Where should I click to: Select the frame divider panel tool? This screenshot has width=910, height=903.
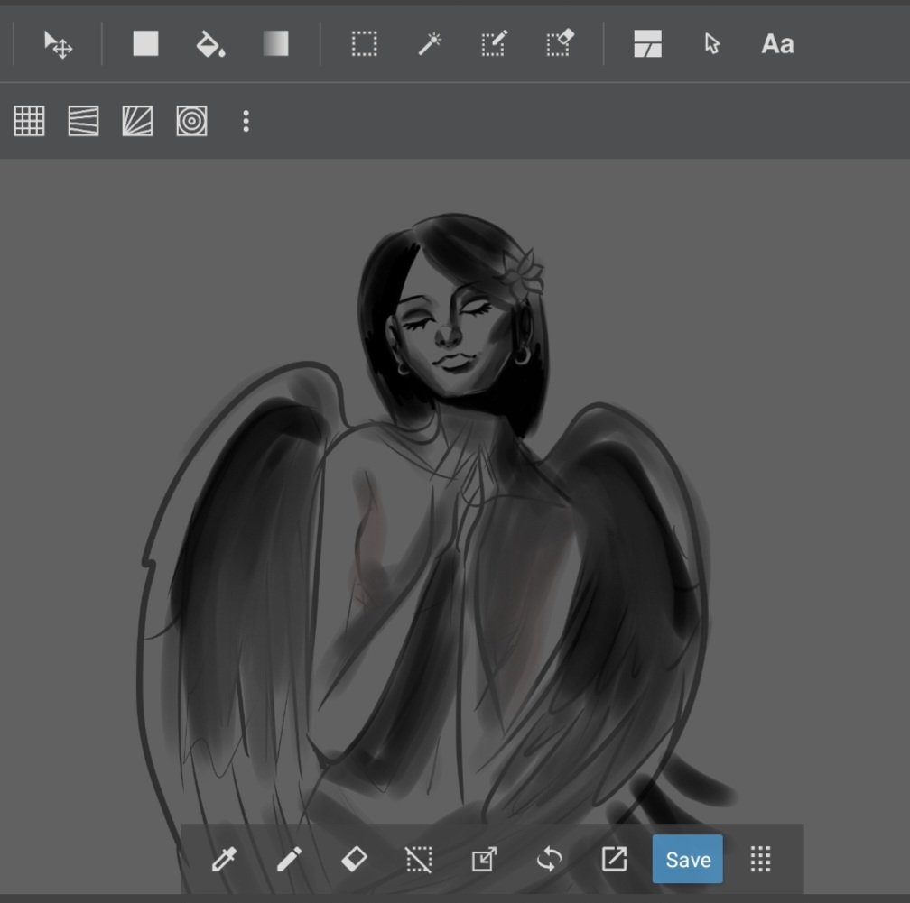pyautogui.click(x=647, y=44)
